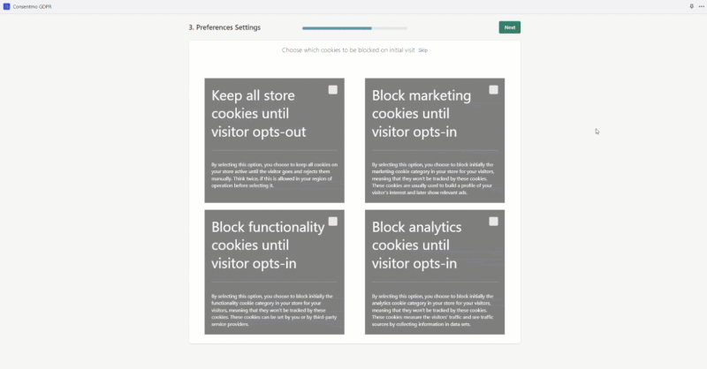Click the analytics cookie category description paragraph
Viewport: 707px width, 369px height.
click(x=433, y=310)
